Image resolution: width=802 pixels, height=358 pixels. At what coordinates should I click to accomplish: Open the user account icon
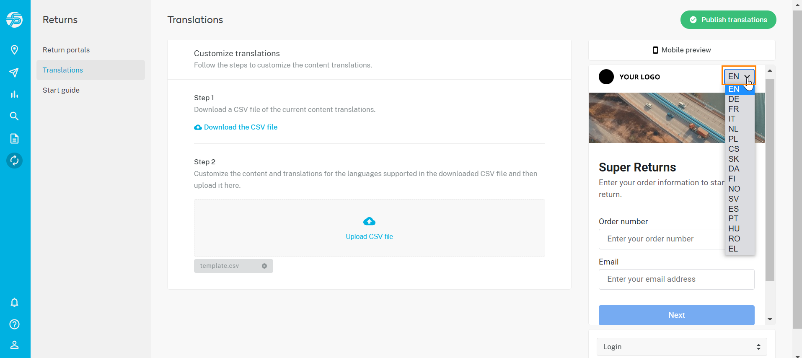14,345
